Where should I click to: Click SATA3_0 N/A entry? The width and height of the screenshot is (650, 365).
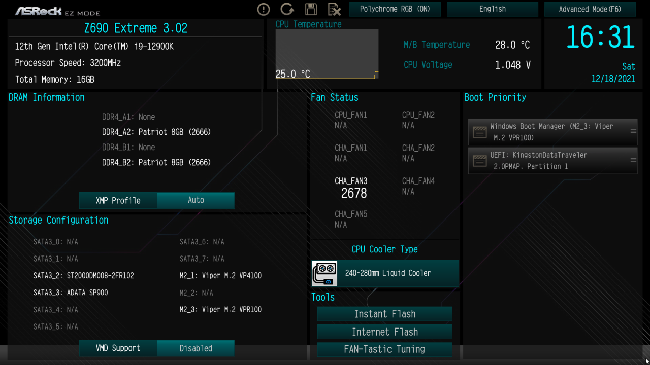pyautogui.click(x=56, y=242)
